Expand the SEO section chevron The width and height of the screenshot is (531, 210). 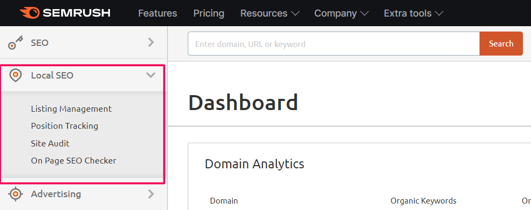point(151,43)
